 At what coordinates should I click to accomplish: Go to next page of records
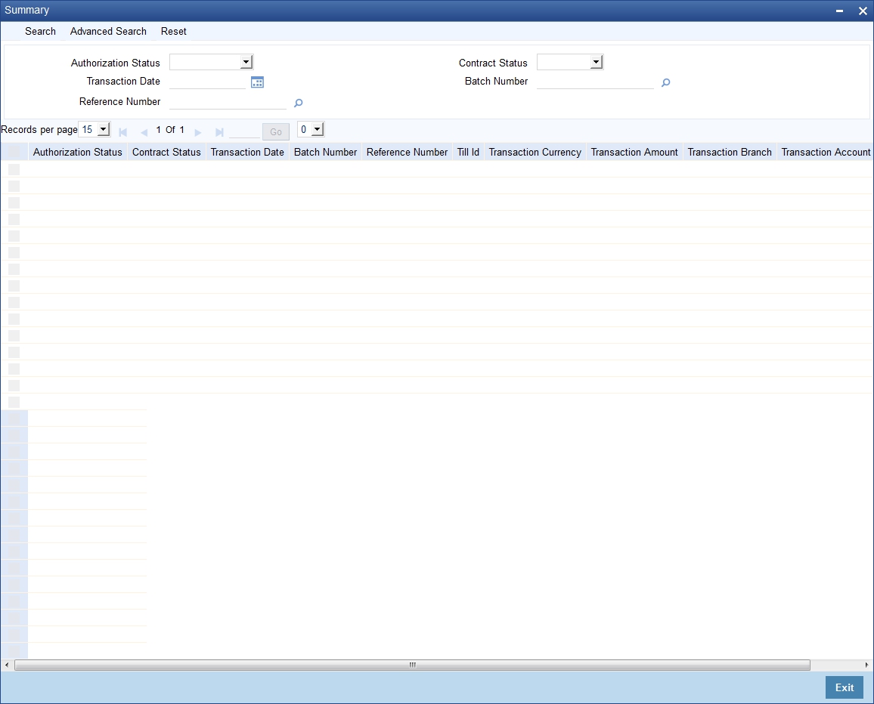click(198, 132)
